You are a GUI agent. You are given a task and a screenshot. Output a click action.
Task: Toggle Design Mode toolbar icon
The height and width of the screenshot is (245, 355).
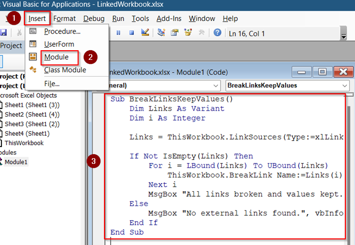145,32
